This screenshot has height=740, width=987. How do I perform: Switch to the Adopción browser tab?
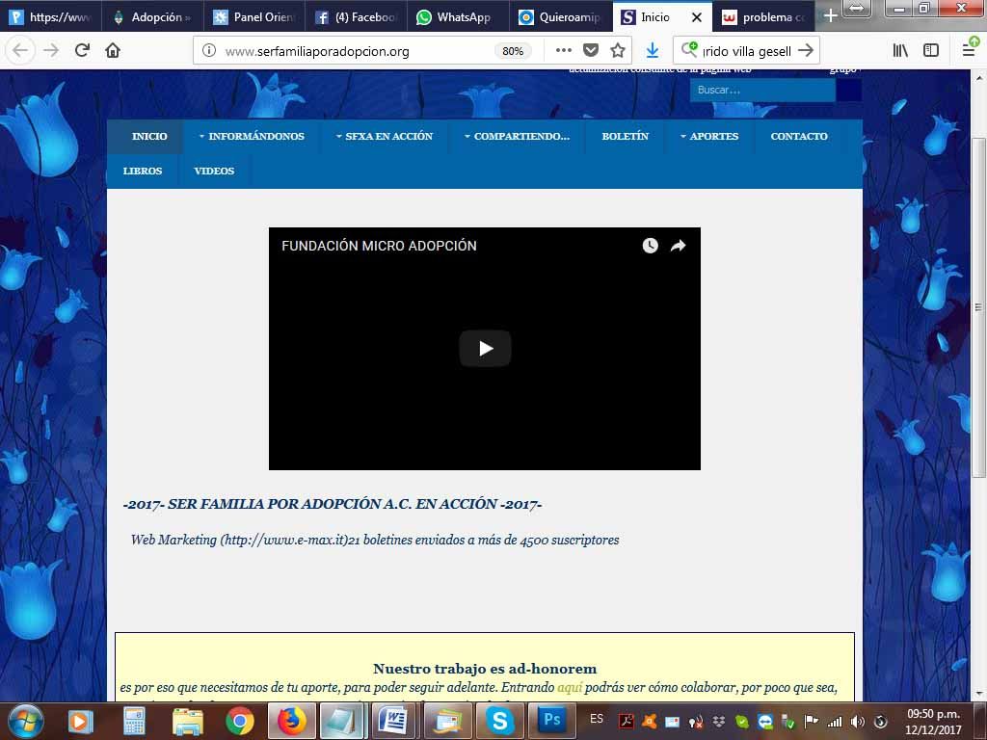point(152,16)
